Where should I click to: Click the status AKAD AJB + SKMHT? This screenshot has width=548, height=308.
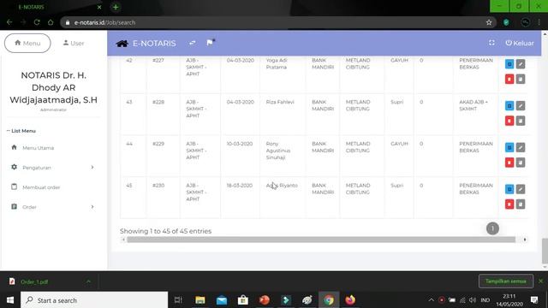[x=474, y=105]
